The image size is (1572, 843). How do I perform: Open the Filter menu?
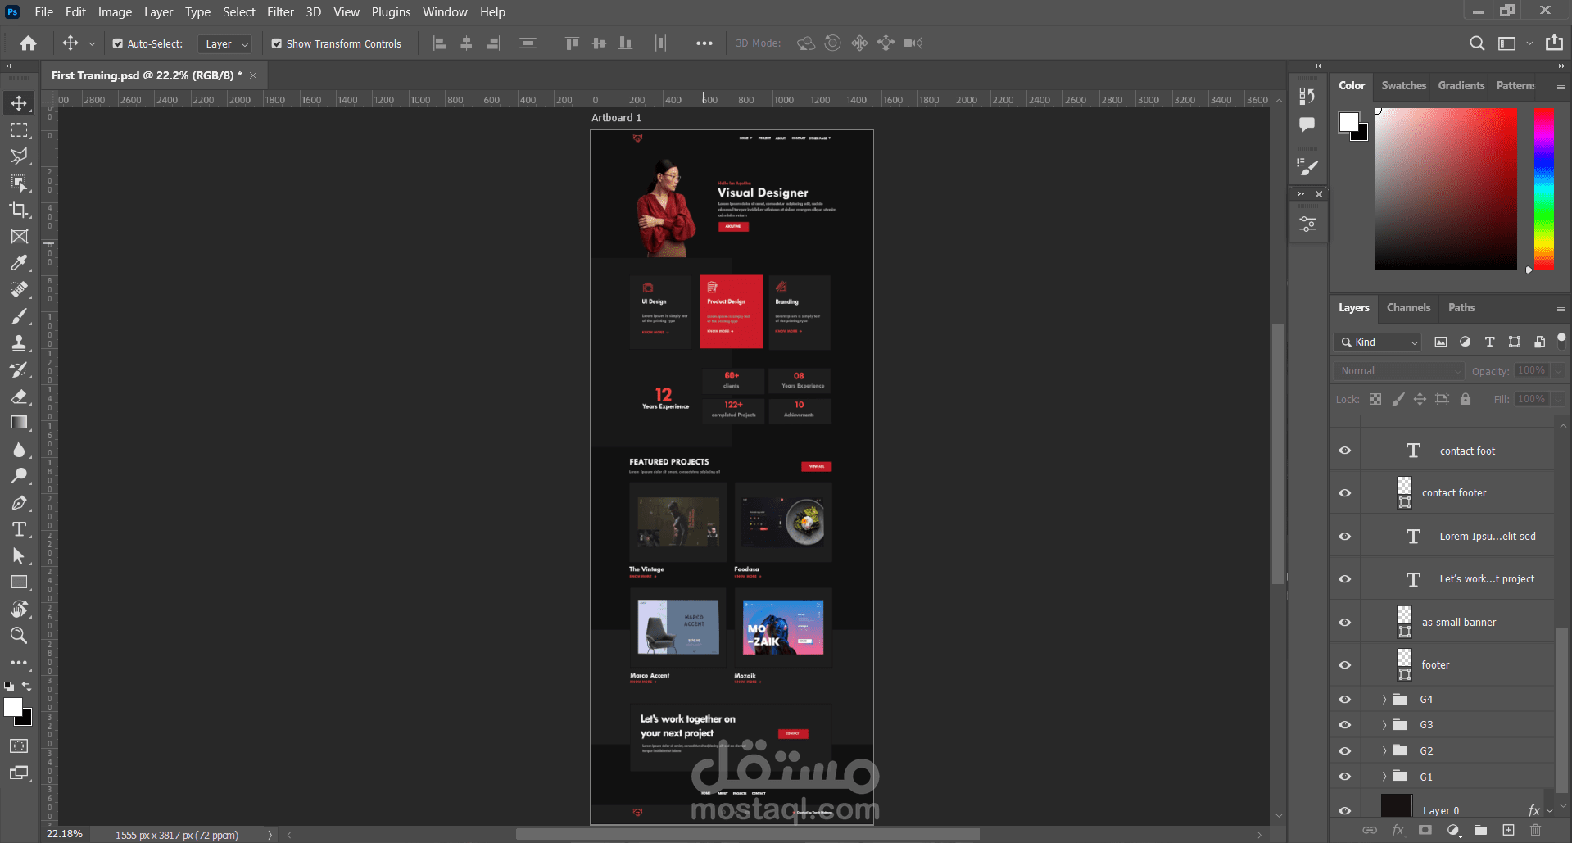click(x=280, y=11)
